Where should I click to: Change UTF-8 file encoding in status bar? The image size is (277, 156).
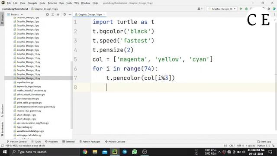pos(241,146)
